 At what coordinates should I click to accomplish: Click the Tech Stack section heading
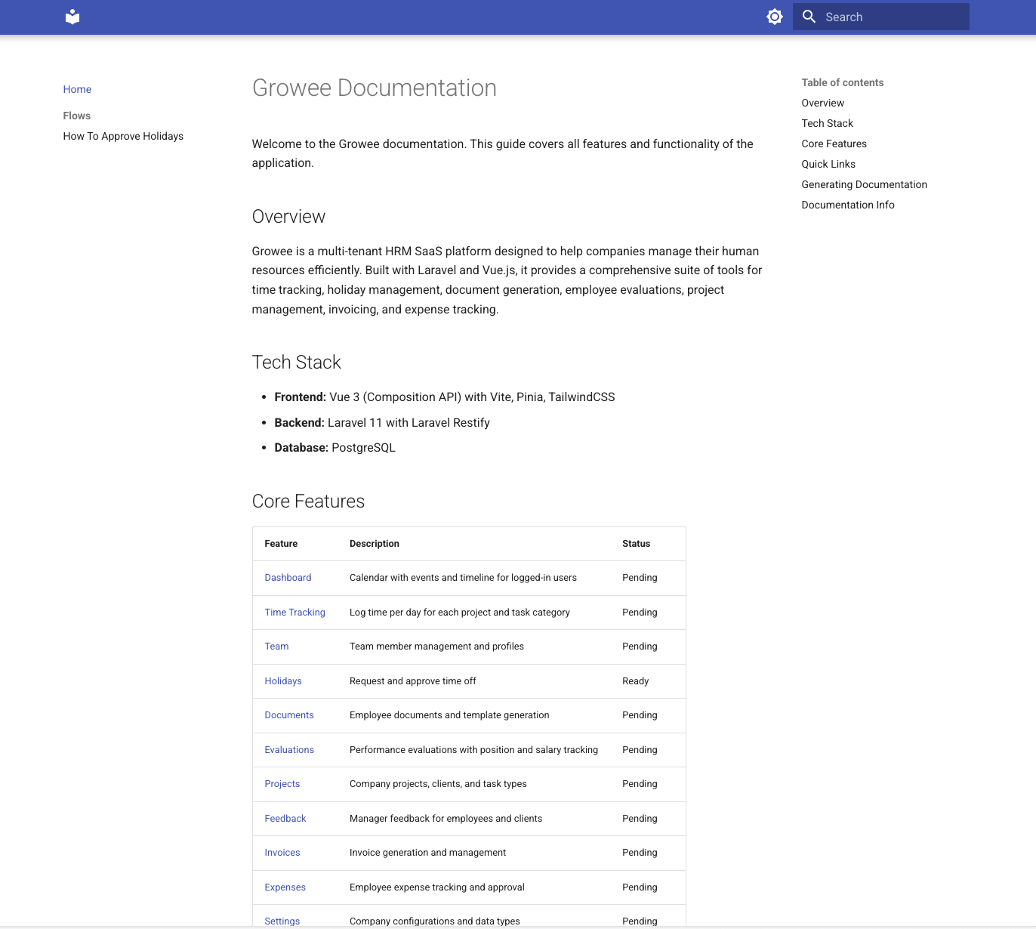pyautogui.click(x=297, y=363)
